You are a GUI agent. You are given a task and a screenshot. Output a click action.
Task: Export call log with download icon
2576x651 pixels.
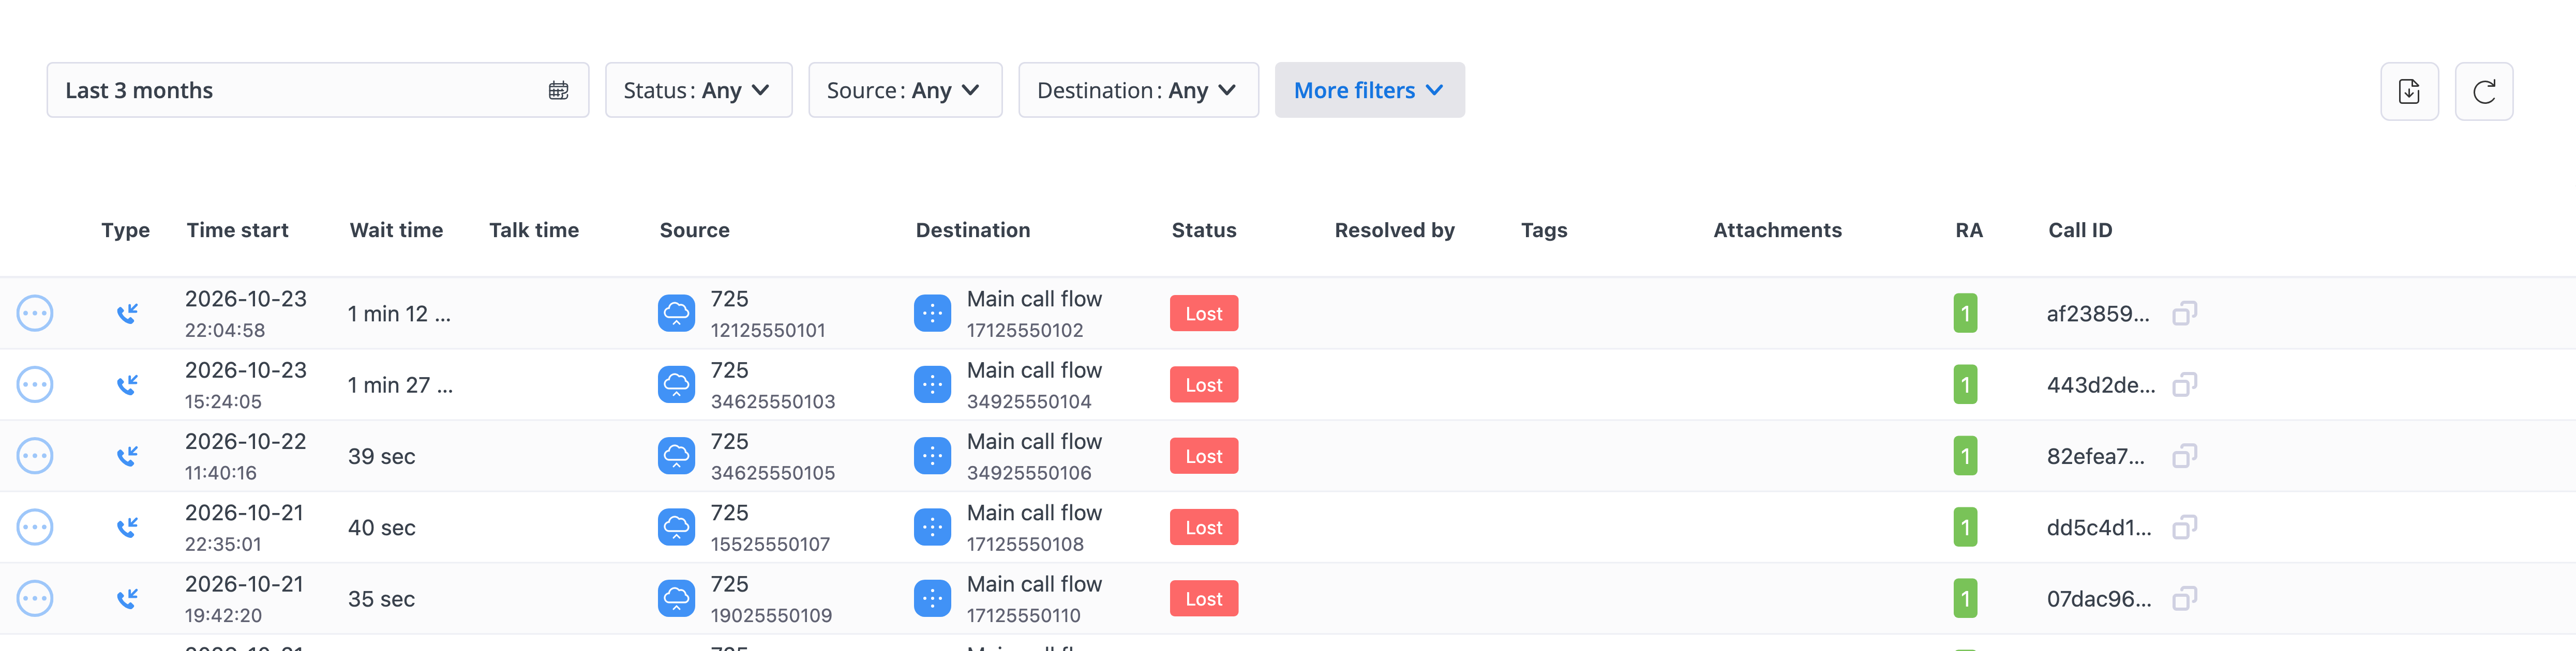[2409, 92]
